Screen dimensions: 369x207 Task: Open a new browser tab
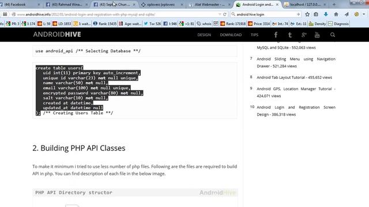pos(334,5)
